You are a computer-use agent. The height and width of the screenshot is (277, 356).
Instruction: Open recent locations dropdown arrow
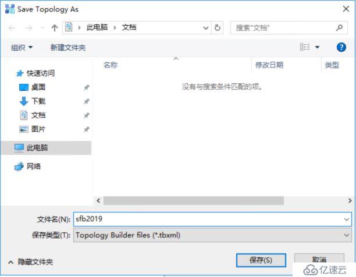point(42,28)
